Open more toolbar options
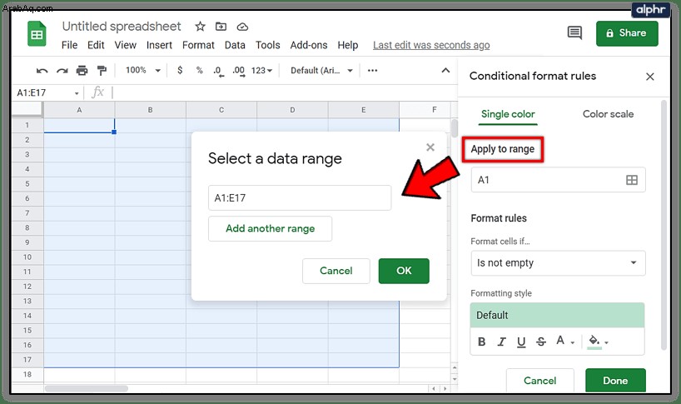The image size is (681, 404). click(373, 70)
